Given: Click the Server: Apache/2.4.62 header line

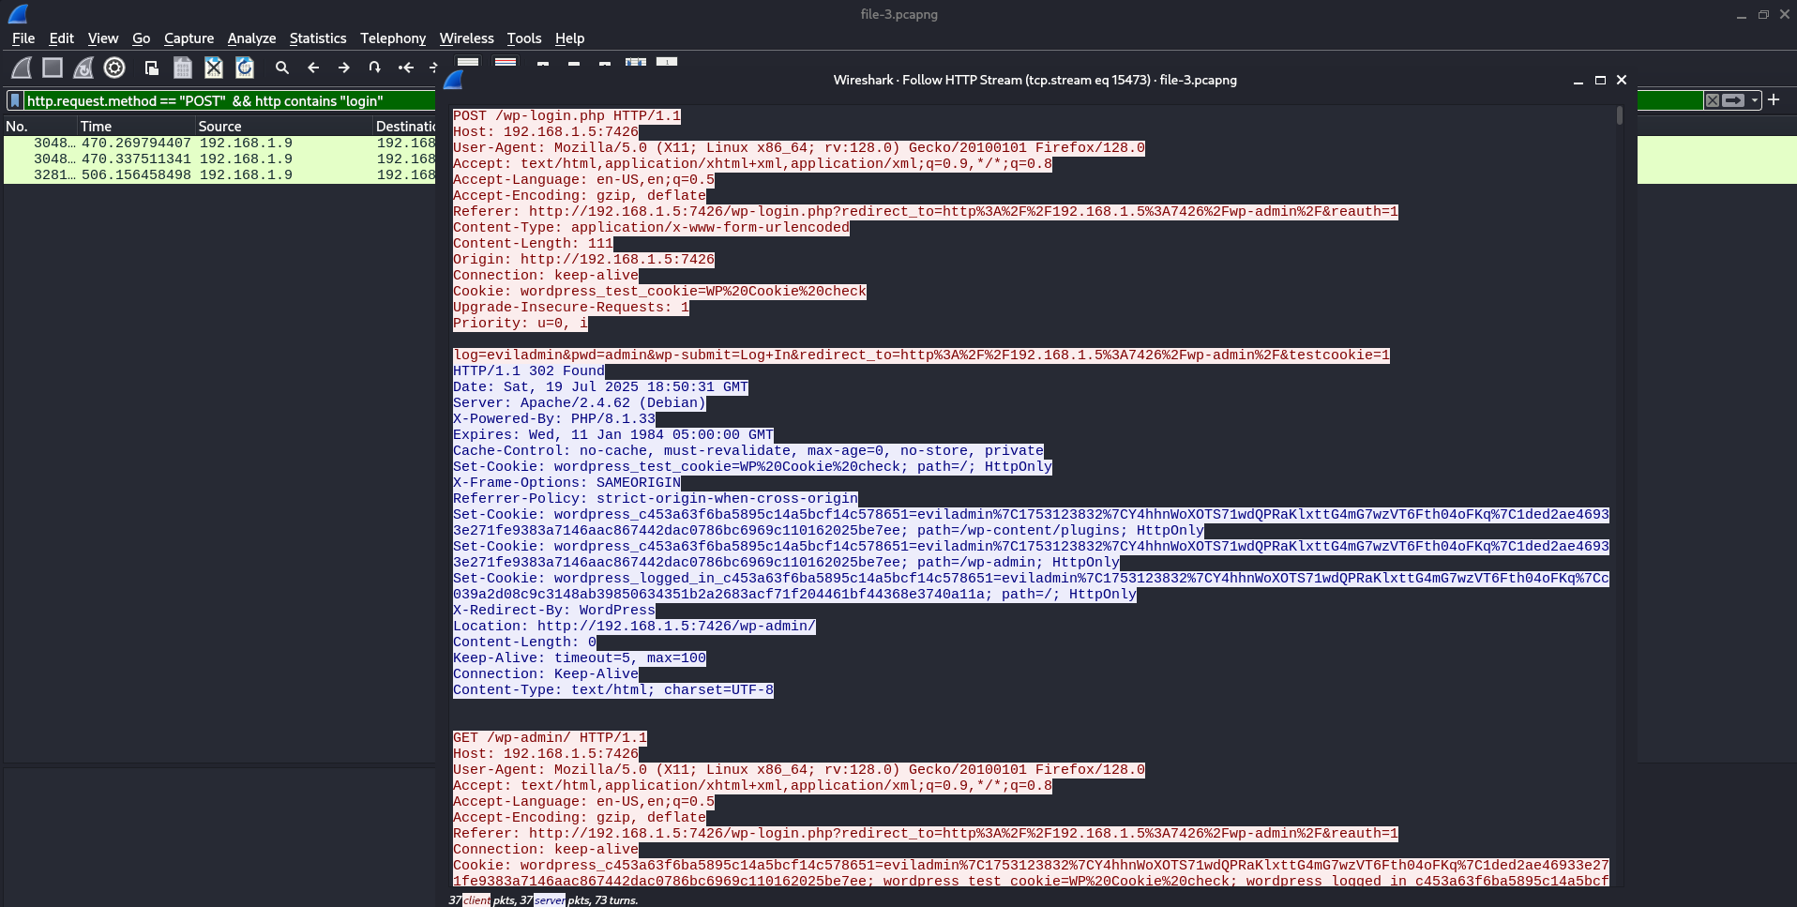Looking at the screenshot, I should click(580, 403).
